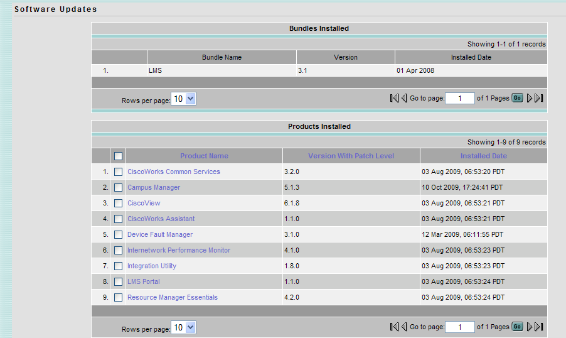
Task: Check the CiscoWorks Common Services row checkbox
Action: (118, 172)
